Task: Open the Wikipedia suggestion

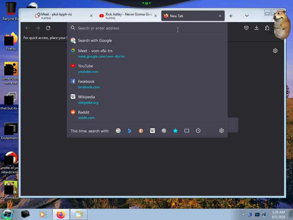Action: pyautogui.click(x=147, y=99)
